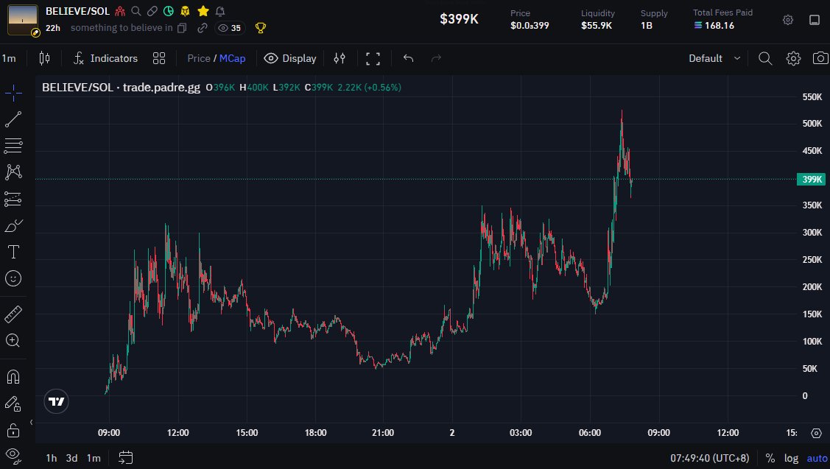Select the 1m date range at bottom
The image size is (830, 469).
94,458
